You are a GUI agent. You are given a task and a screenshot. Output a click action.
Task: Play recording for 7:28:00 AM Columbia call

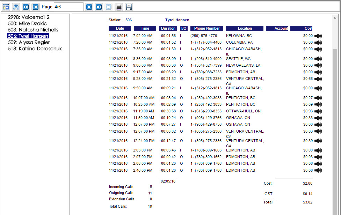pos(318,43)
